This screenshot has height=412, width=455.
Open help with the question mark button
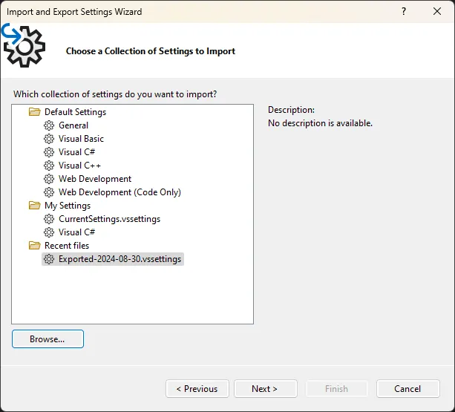click(404, 11)
